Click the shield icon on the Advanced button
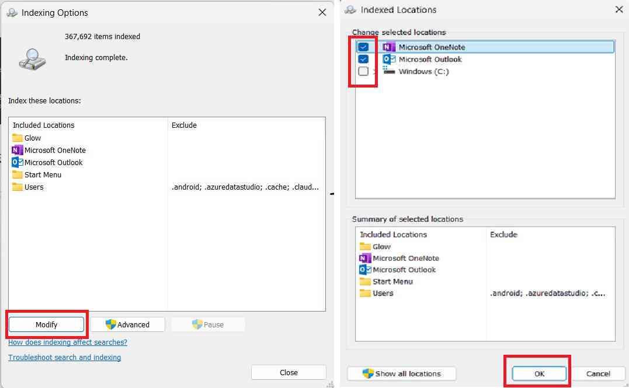 [110, 324]
